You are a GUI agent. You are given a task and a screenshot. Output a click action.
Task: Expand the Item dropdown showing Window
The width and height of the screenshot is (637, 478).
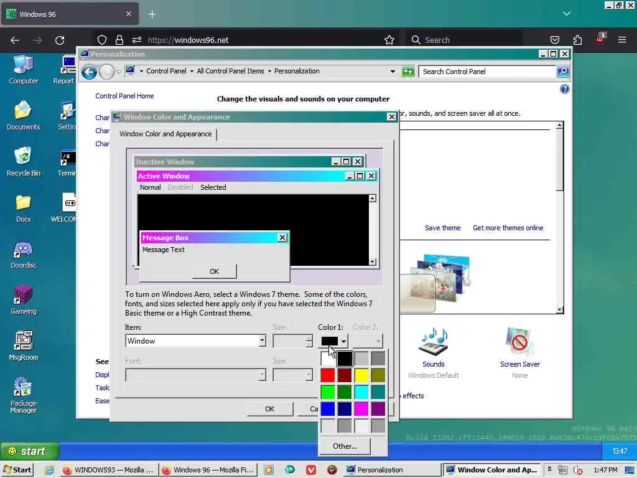[262, 340]
